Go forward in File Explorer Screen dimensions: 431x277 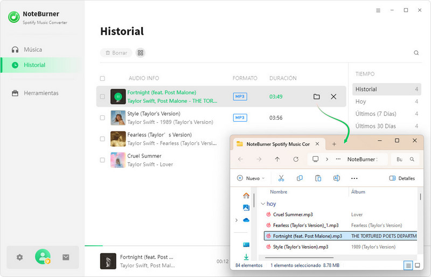click(259, 160)
